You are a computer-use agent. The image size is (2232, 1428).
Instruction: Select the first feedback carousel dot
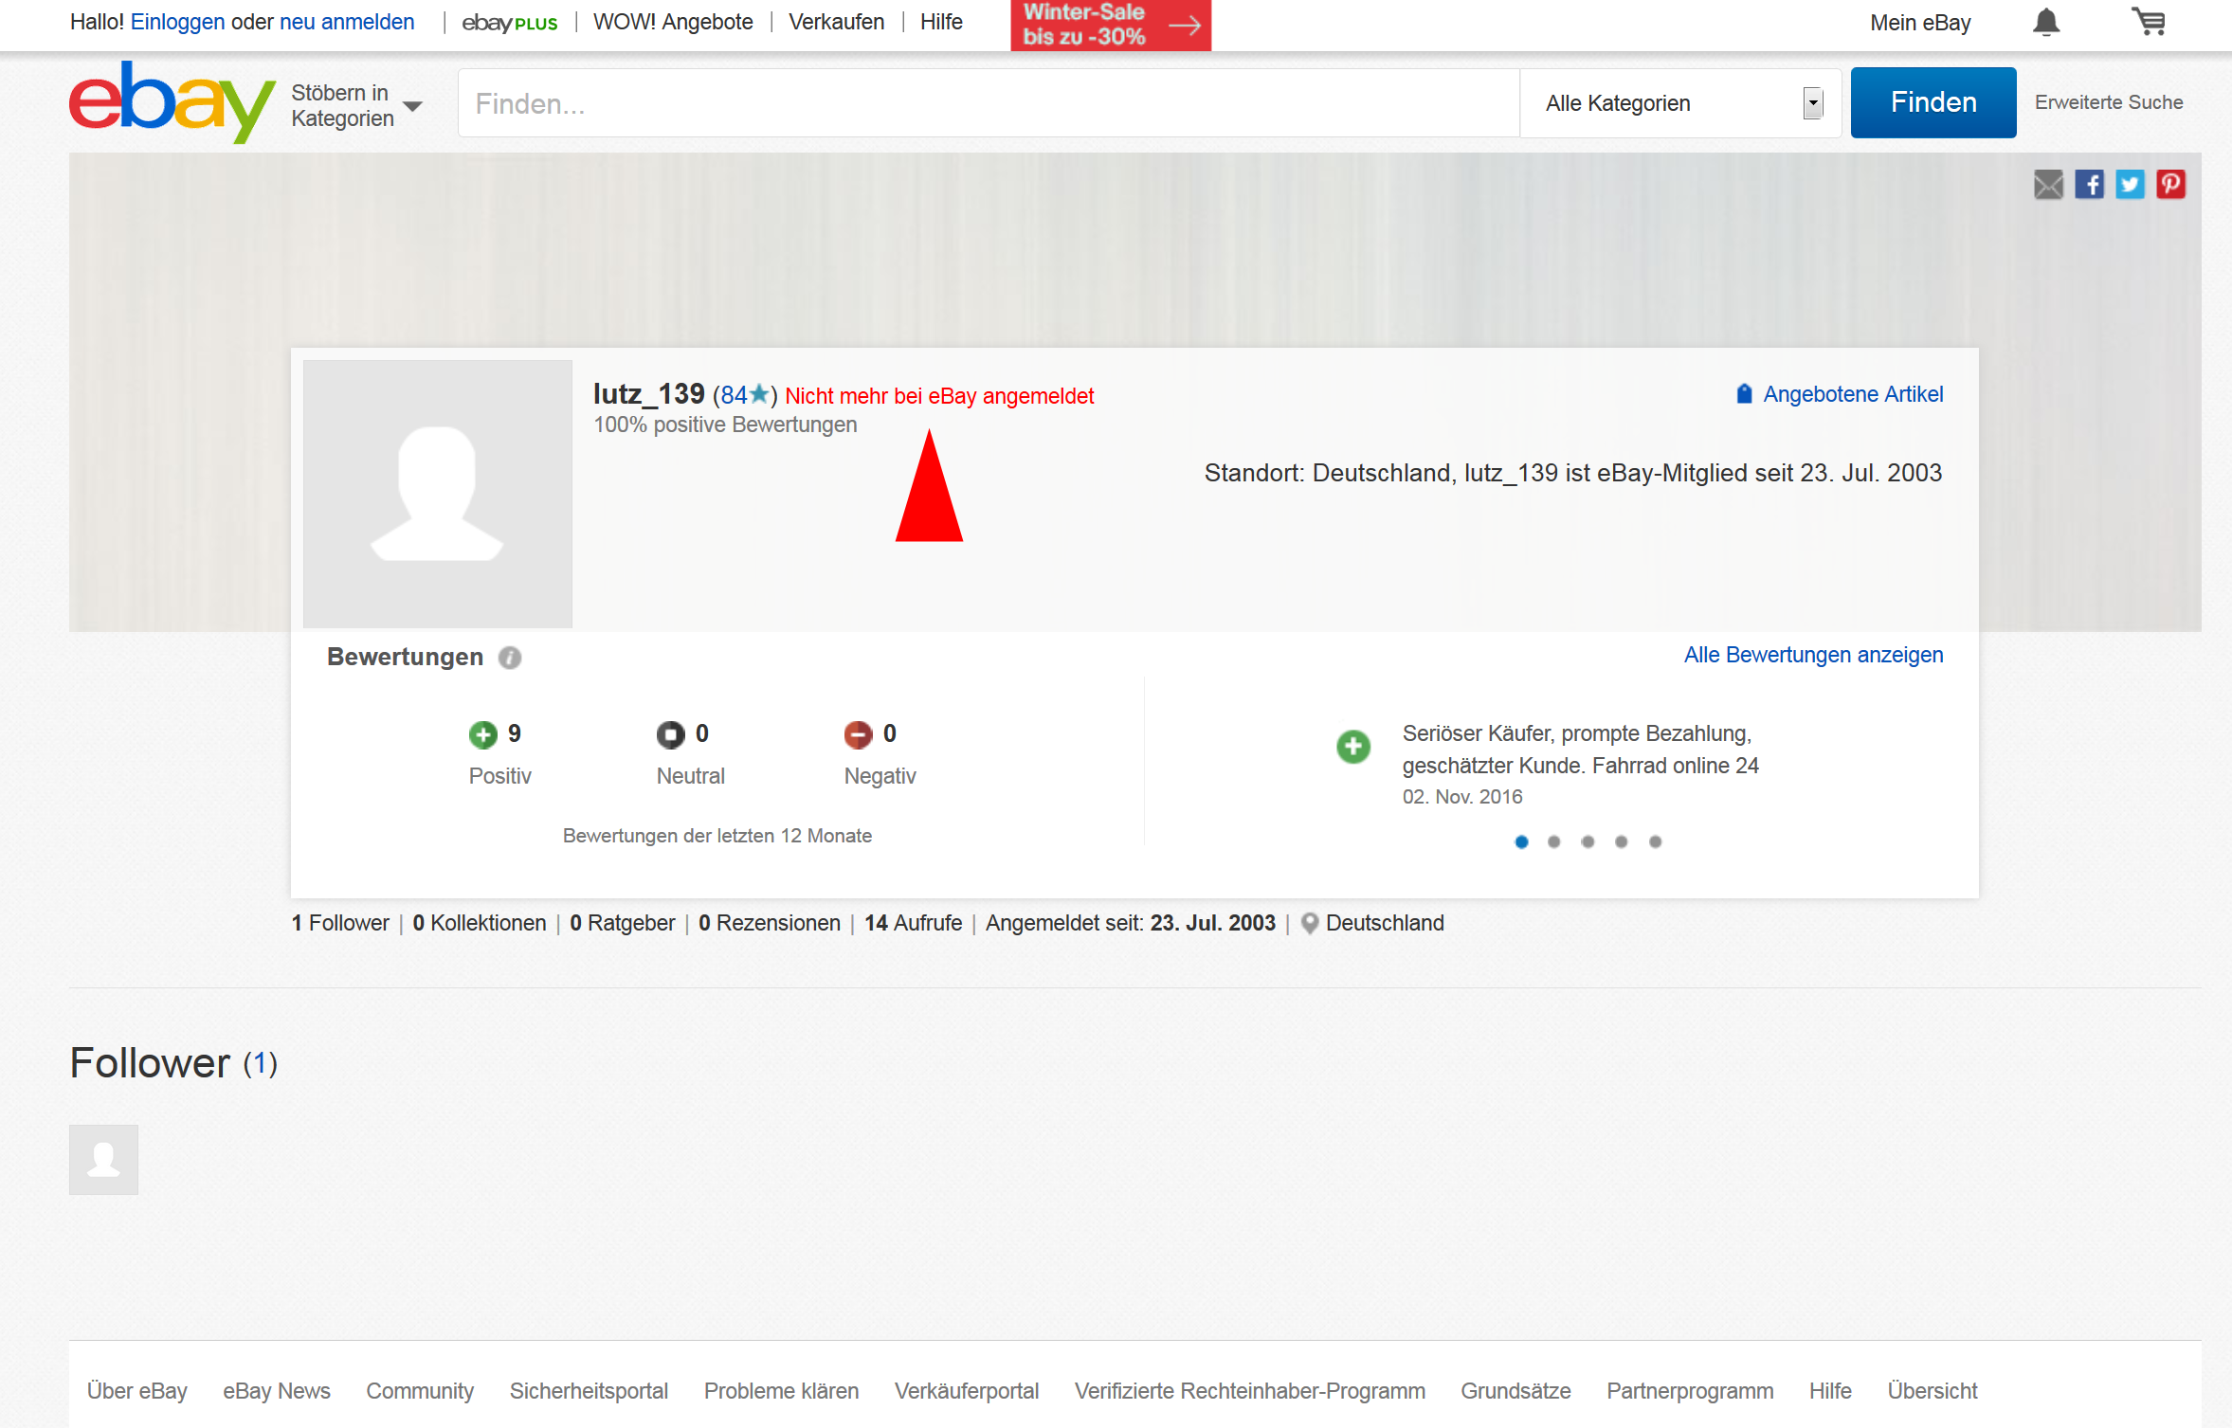pyautogui.click(x=1521, y=841)
